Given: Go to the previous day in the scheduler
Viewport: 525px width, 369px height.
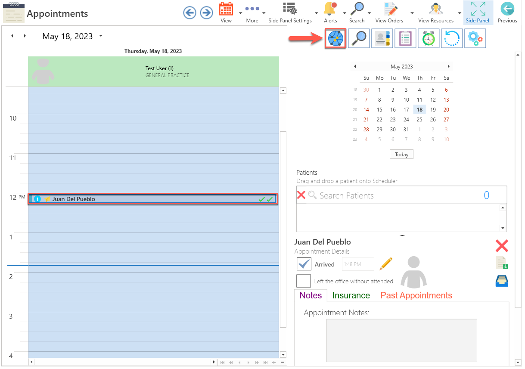Looking at the screenshot, I should (x=12, y=36).
